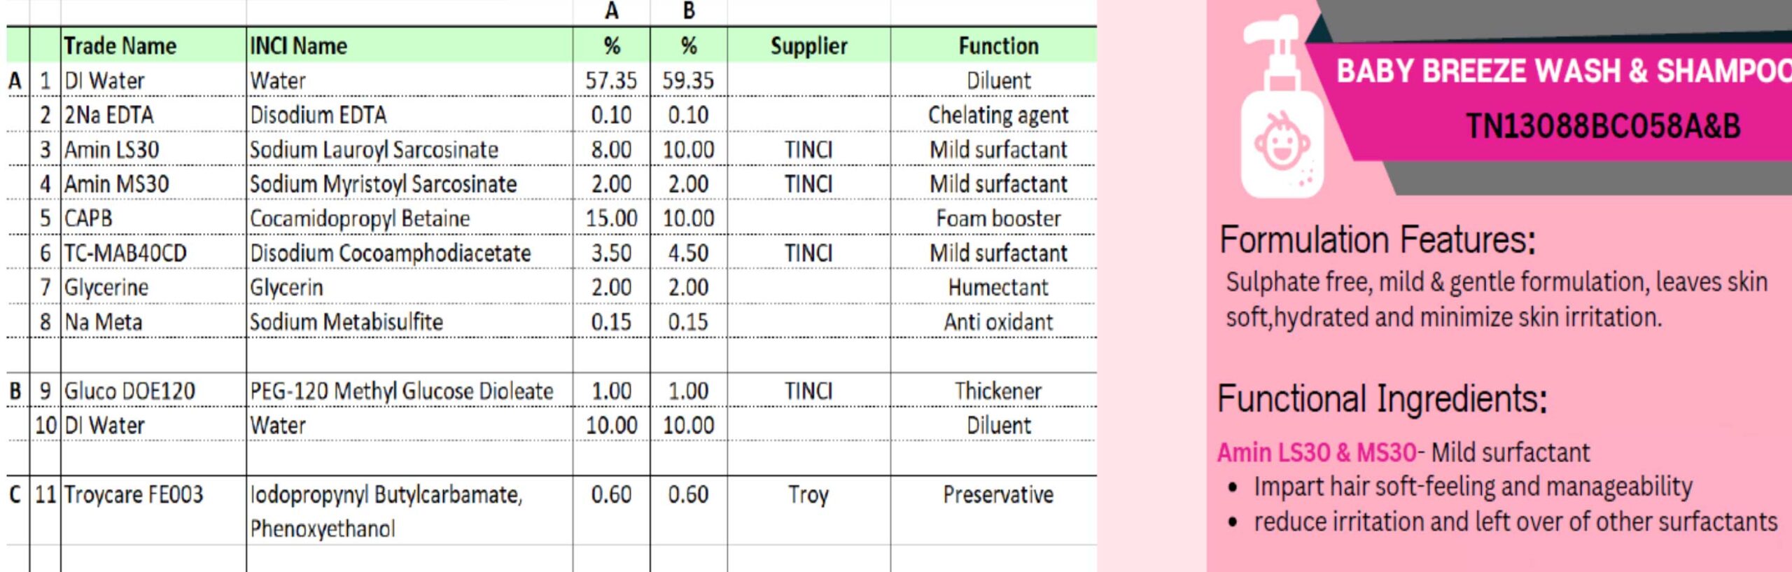Select the Trade Name header cell
This screenshot has height=572, width=1792.
point(153,46)
